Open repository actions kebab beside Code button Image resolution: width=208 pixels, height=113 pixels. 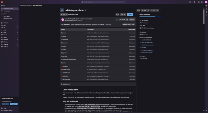point(135,15)
